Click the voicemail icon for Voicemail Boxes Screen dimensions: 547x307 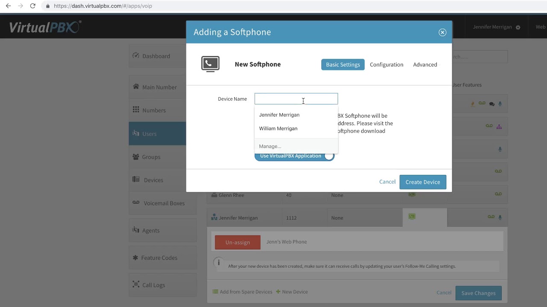pos(136,203)
